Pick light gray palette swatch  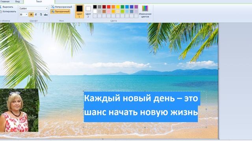tap(100, 11)
